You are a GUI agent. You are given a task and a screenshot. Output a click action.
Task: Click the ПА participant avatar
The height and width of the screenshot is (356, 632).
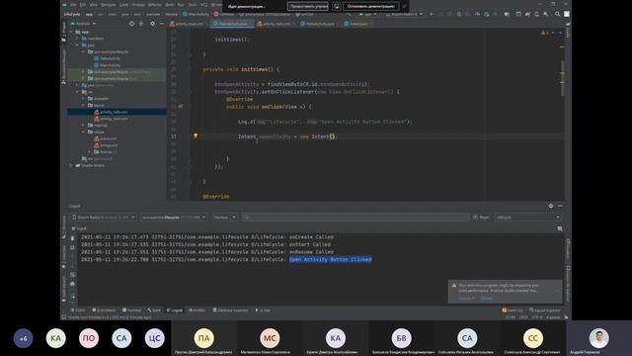[204, 338]
